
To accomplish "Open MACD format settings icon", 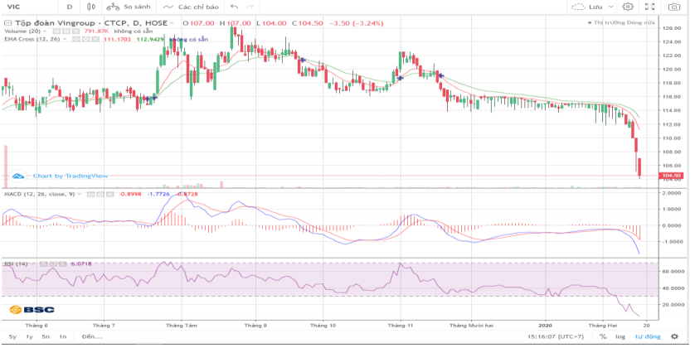I will tap(100, 194).
